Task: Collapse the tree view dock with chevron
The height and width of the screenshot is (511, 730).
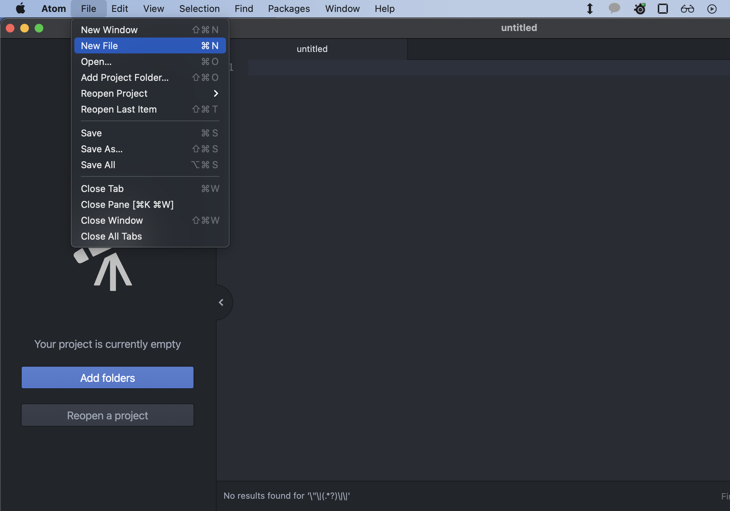Action: (x=221, y=302)
